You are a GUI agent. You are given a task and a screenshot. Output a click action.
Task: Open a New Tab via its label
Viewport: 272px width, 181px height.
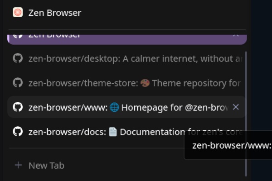[x=47, y=166]
